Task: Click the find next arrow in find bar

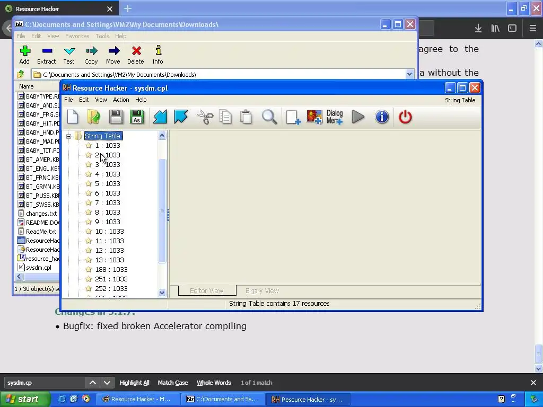Action: click(x=107, y=383)
